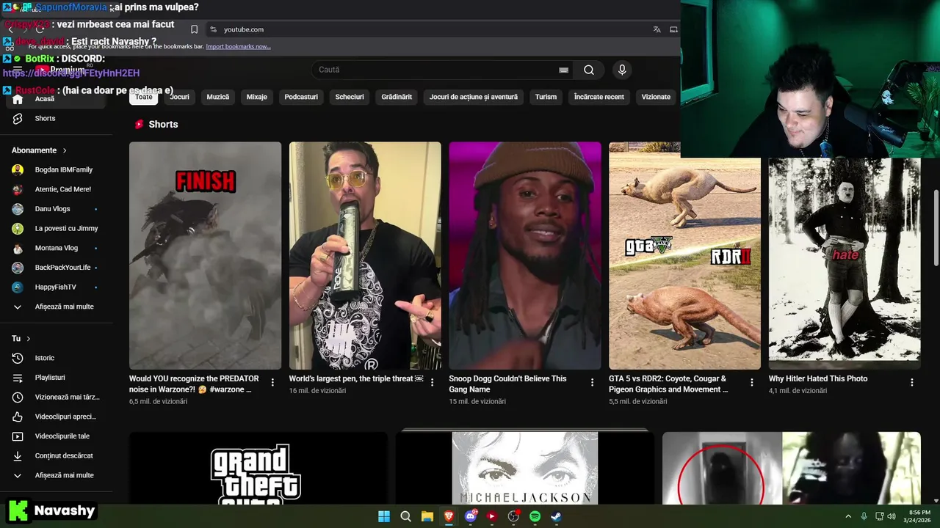Image resolution: width=940 pixels, height=528 pixels.
Task: Open BackPackYourLife channel subscription
Action: tap(57, 268)
